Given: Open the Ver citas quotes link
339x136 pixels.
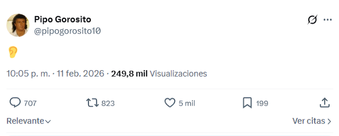Looking at the screenshot, I should 311,121.
